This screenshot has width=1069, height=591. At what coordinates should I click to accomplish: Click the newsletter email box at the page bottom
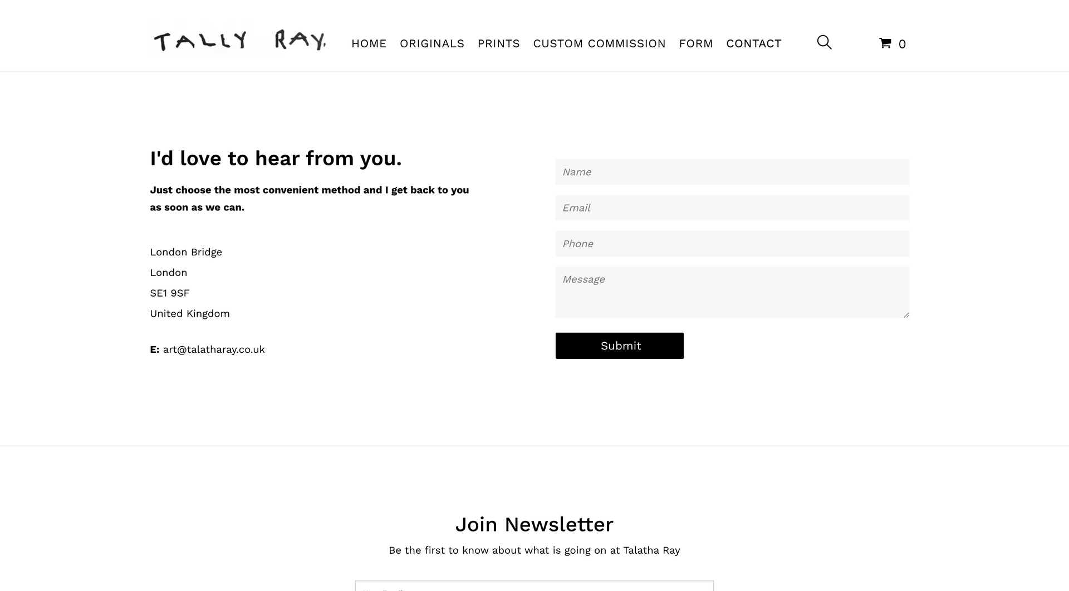(x=534, y=586)
